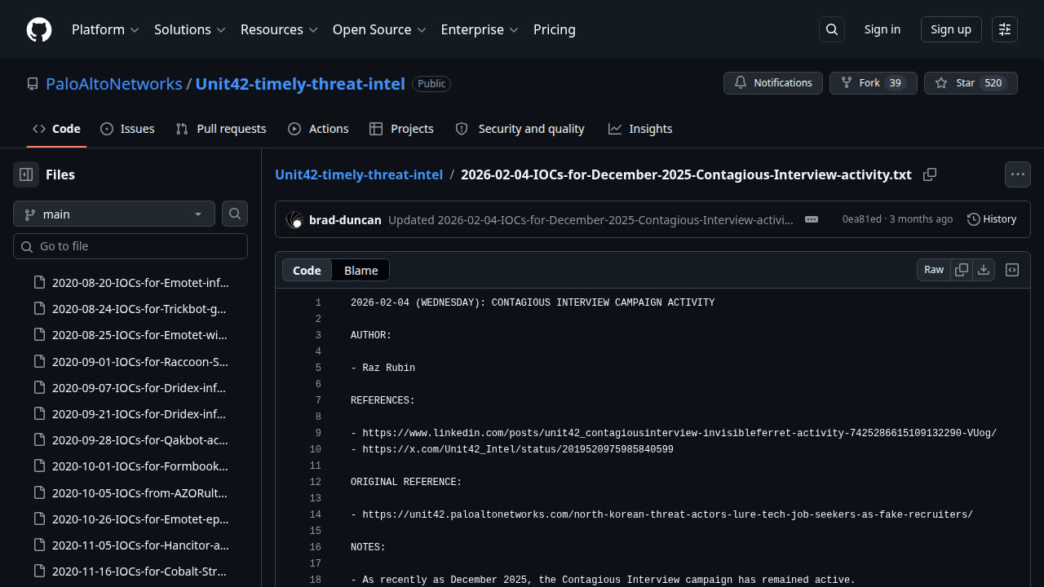Open the Projects tab
This screenshot has height=587, width=1044.
(401, 129)
